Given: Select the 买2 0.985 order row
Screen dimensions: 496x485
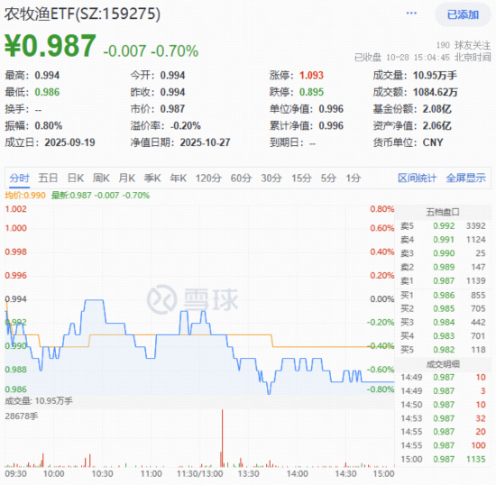Looking at the screenshot, I should click(x=443, y=308).
